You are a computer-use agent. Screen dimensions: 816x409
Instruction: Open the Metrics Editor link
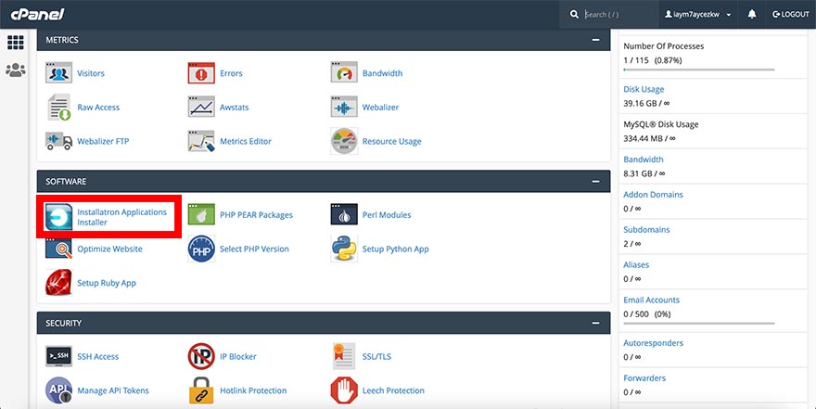(x=246, y=141)
